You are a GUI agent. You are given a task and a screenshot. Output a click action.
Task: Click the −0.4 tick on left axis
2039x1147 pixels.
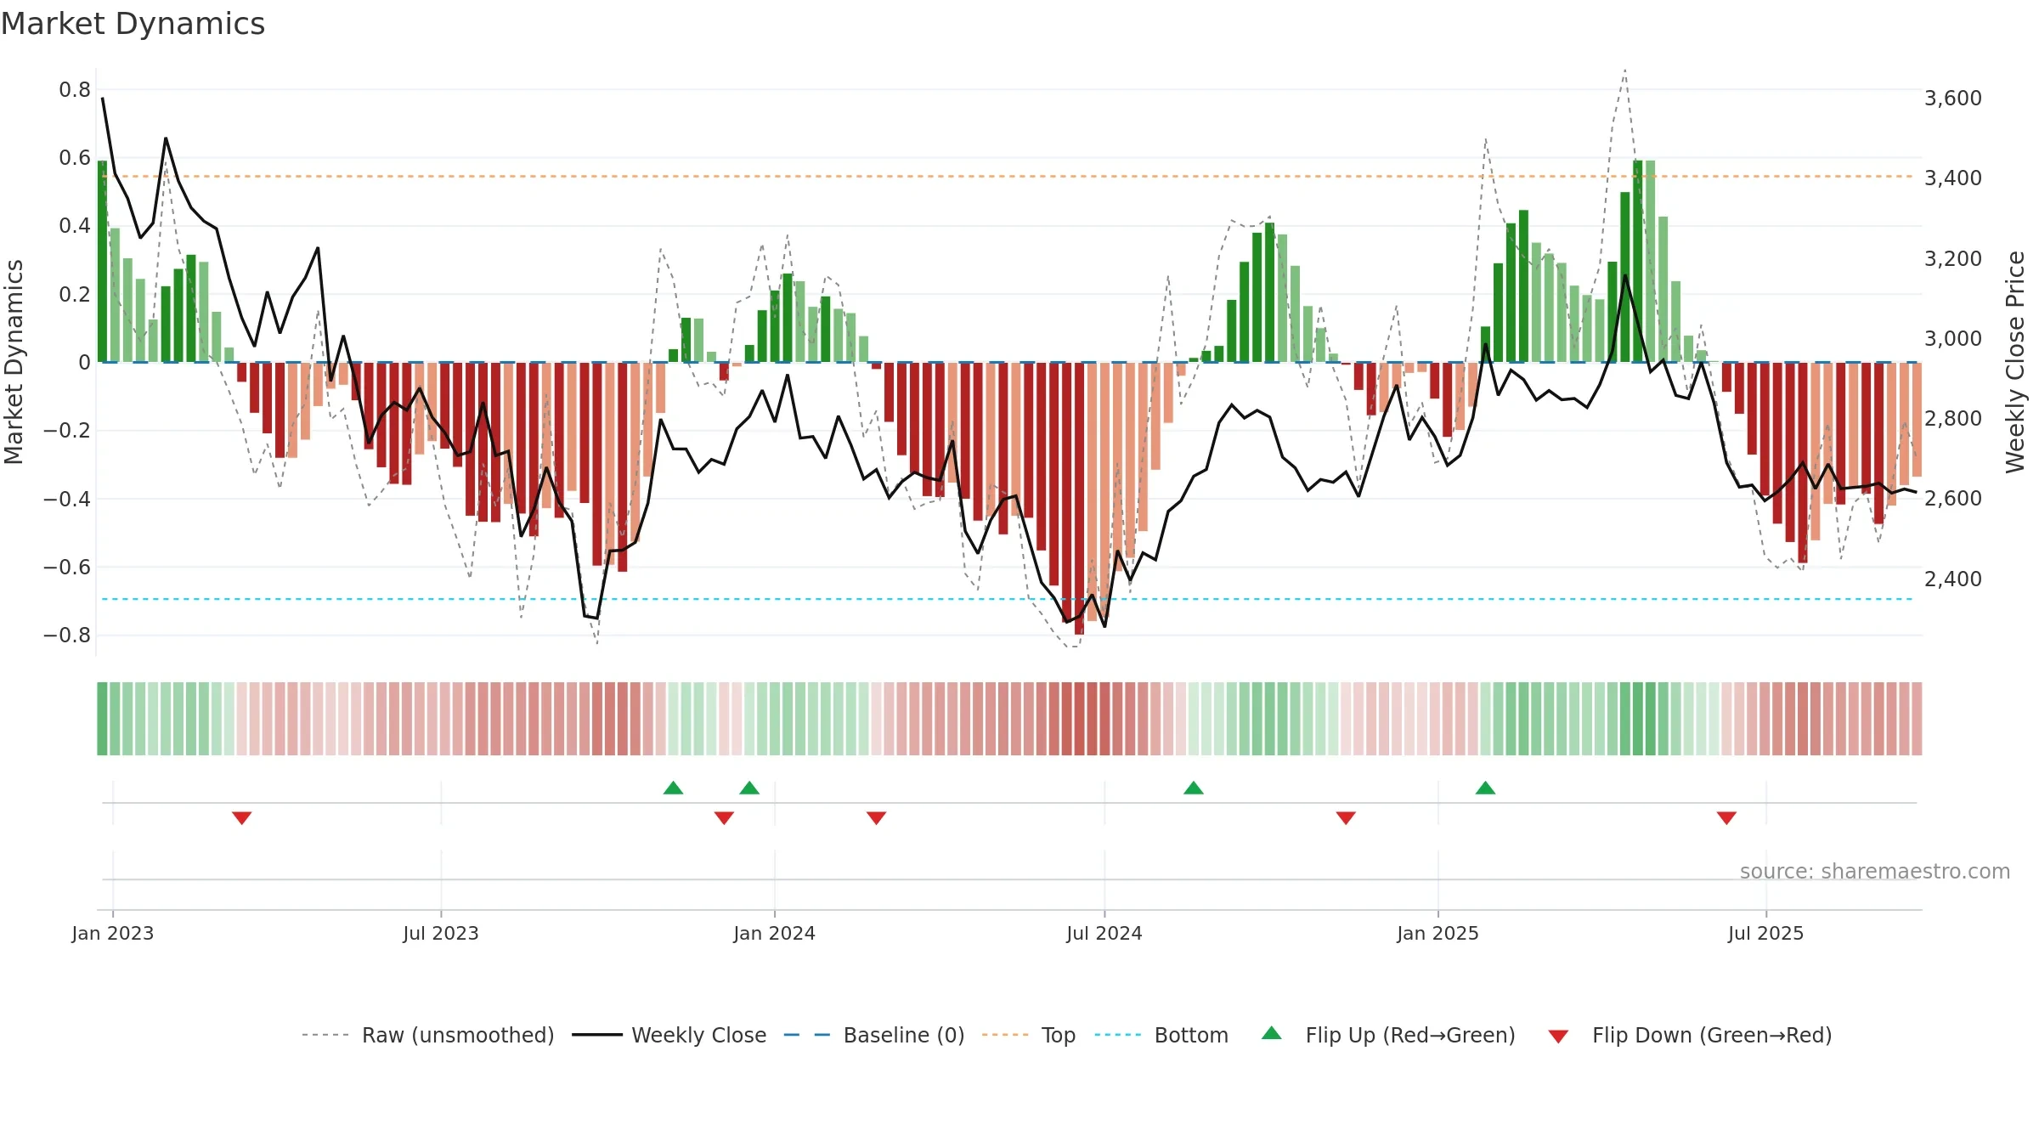pos(67,499)
